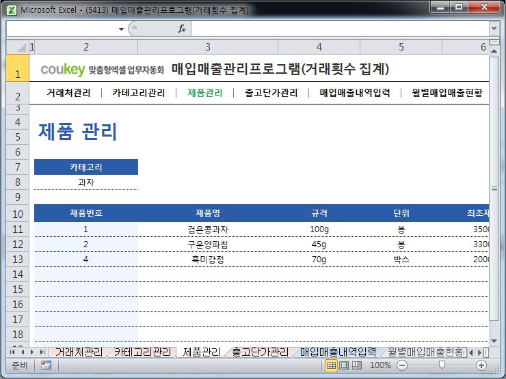The image size is (506, 379).
Task: Click the 제품번호 column header
Action: click(x=86, y=213)
